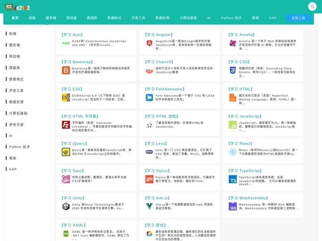The height and width of the screenshot is (241, 322).
Task: Select 数据格式 in the sidebar
Action: tap(16, 79)
